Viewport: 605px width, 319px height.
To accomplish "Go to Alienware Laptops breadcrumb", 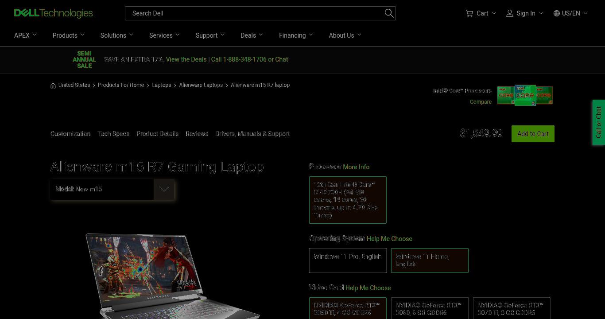I will click(201, 85).
